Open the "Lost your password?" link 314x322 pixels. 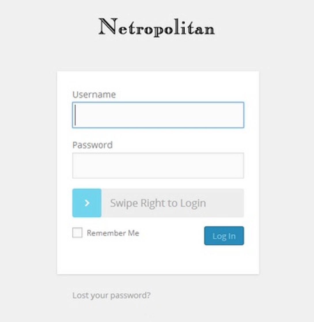111,296
